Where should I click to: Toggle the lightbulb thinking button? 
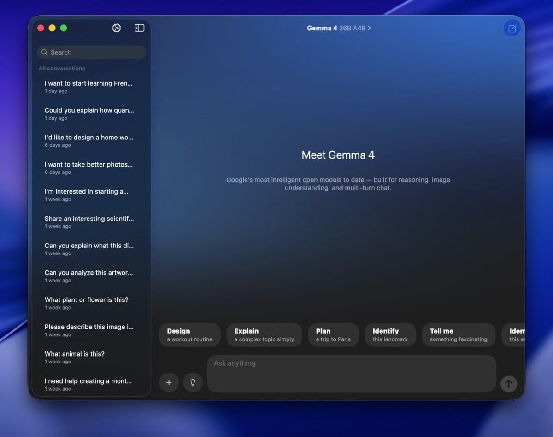click(x=193, y=383)
